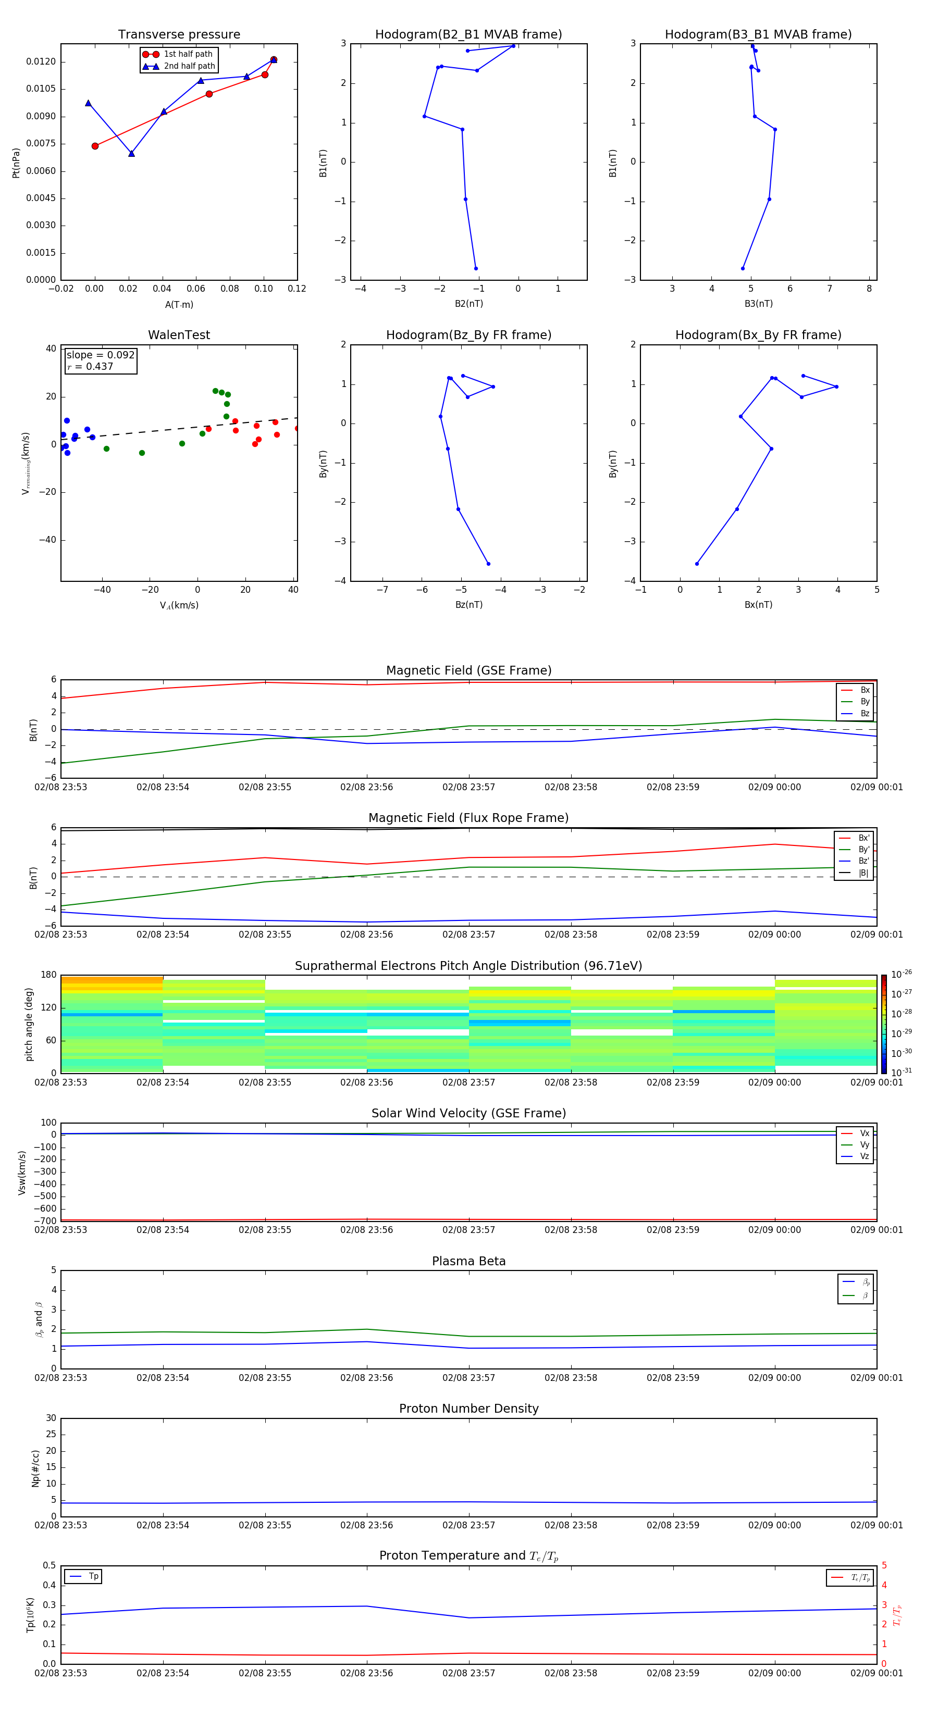
Task: Click the first red point in Transverse pressure
Action: click(95, 146)
